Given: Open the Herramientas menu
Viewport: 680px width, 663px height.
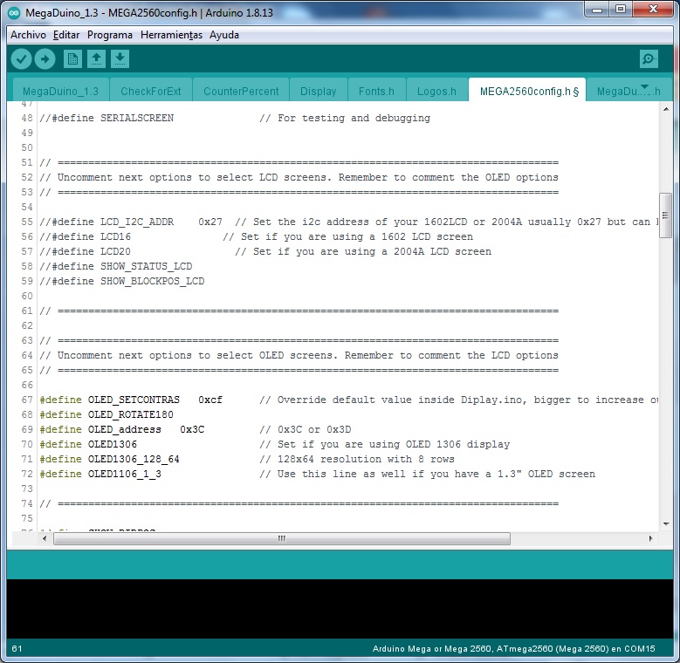Looking at the screenshot, I should [x=171, y=35].
